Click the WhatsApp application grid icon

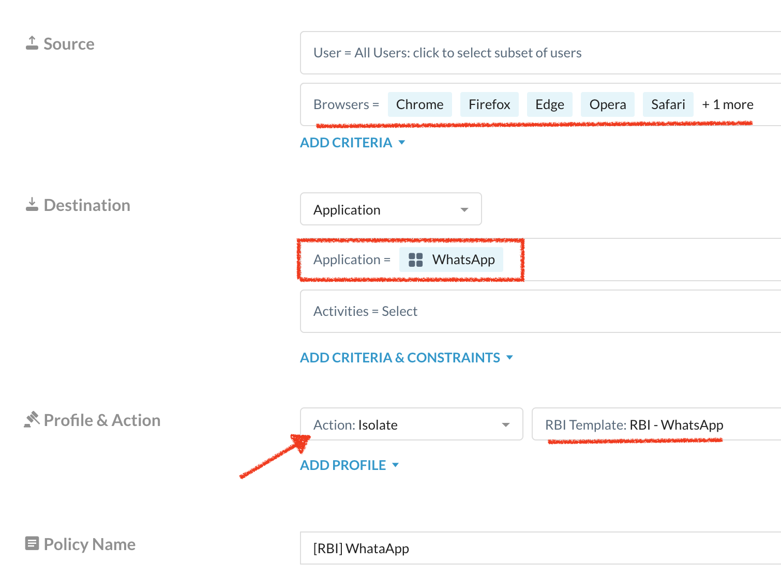[416, 260]
